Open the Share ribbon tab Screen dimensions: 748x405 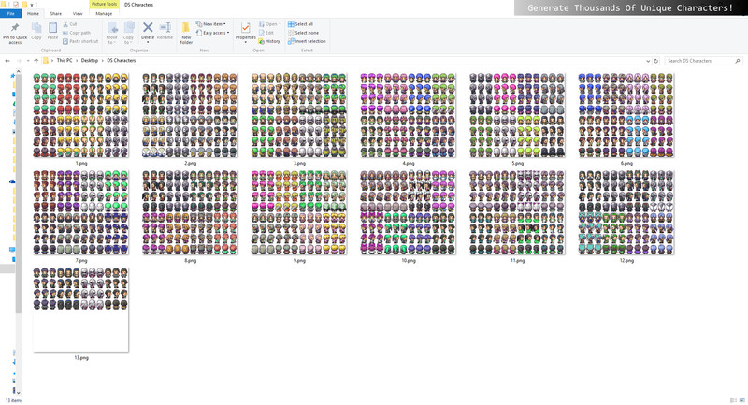click(x=56, y=14)
